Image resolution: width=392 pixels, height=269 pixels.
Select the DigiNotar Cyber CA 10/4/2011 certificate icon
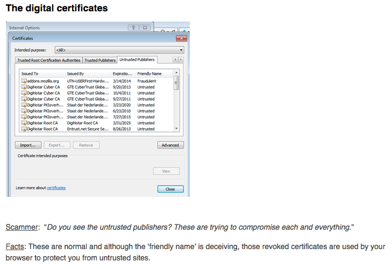(x=23, y=93)
